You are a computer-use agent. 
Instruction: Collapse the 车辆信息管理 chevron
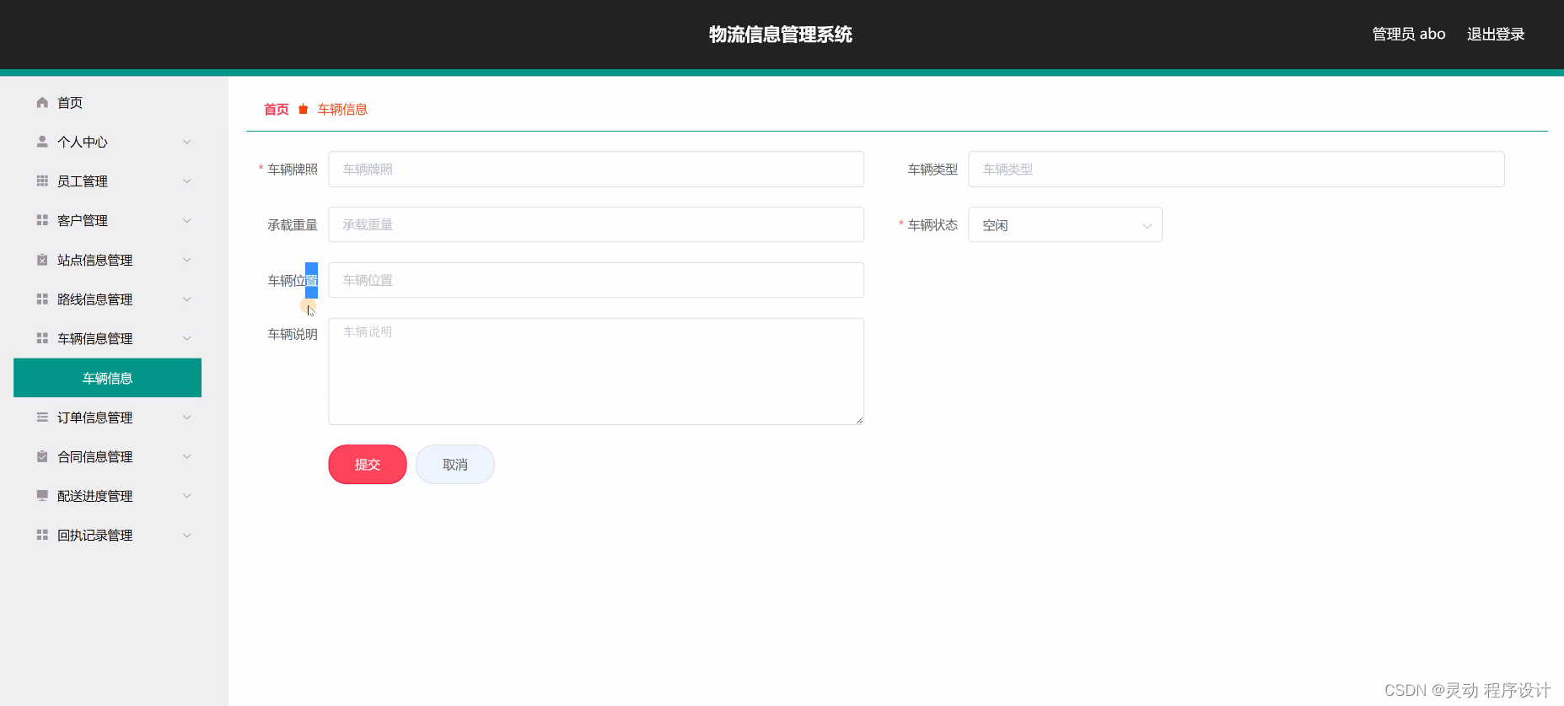187,338
